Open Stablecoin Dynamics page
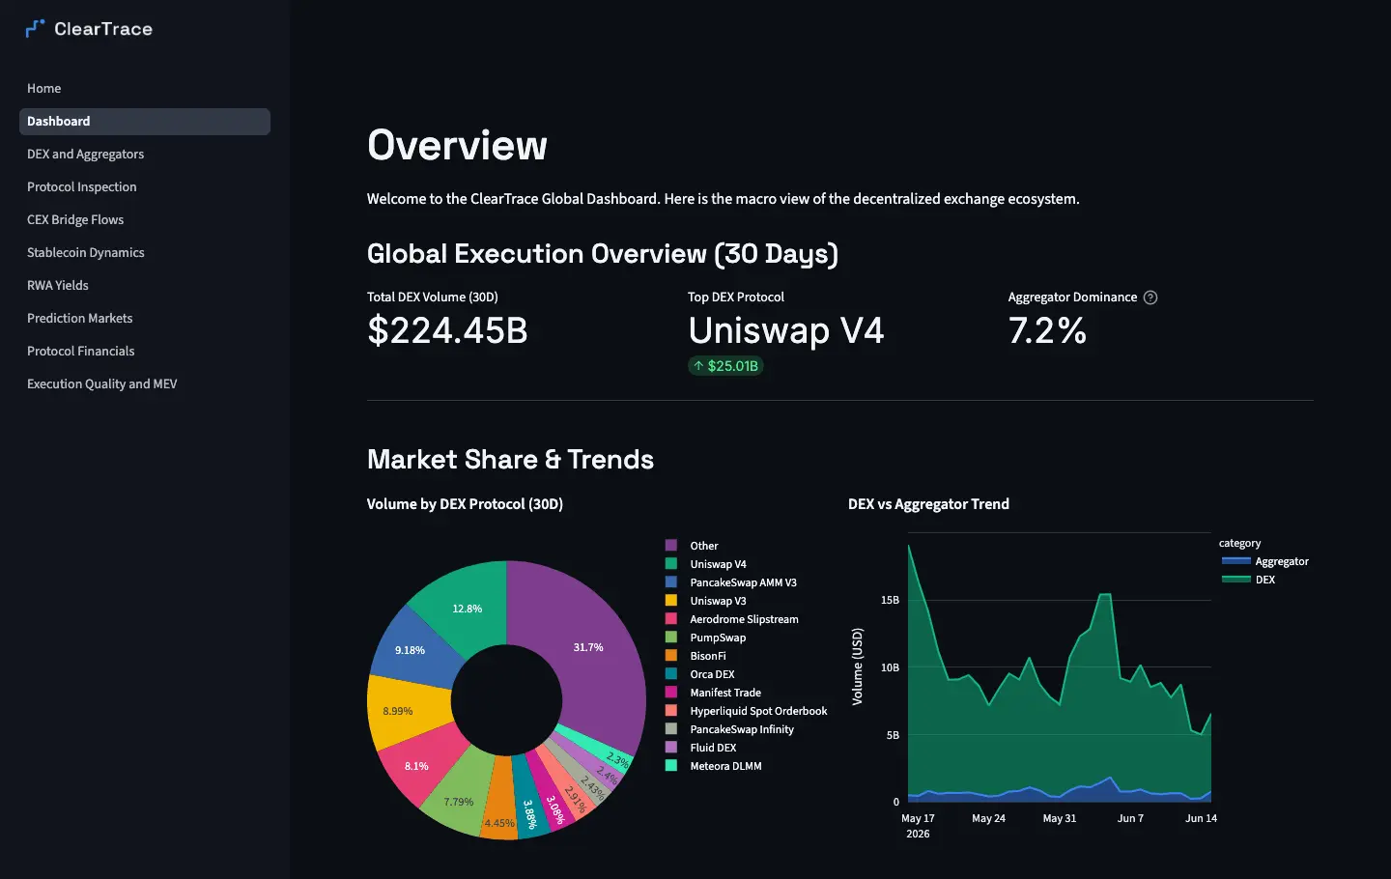This screenshot has width=1391, height=879. click(x=145, y=253)
